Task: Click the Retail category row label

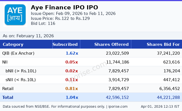Action: (x=8, y=89)
